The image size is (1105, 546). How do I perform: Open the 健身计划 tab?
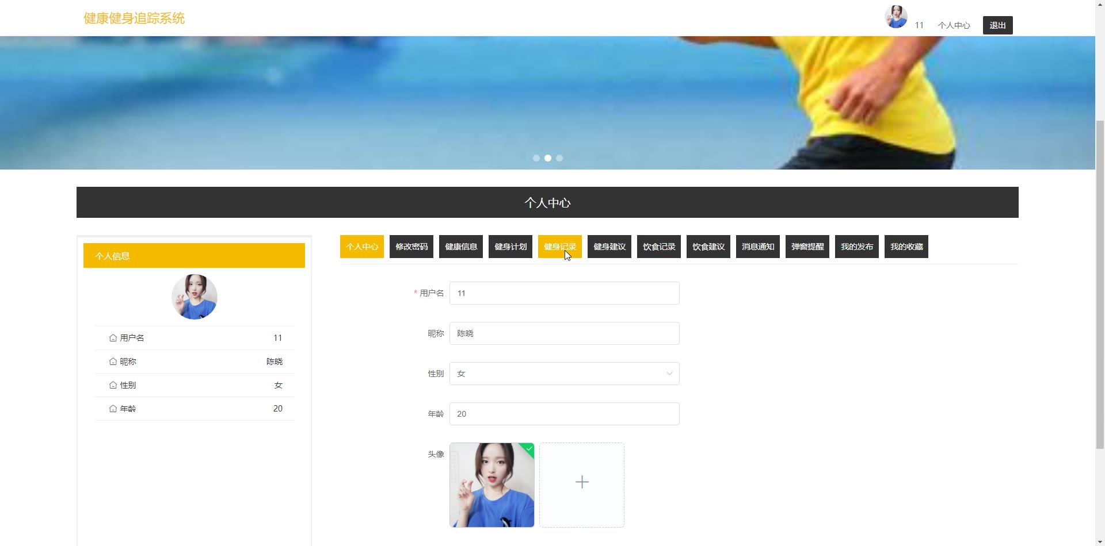510,247
